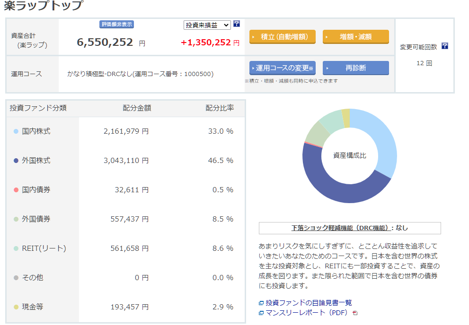Click the 国内株式 legend dot
The height and width of the screenshot is (325, 469).
pyautogui.click(x=16, y=131)
